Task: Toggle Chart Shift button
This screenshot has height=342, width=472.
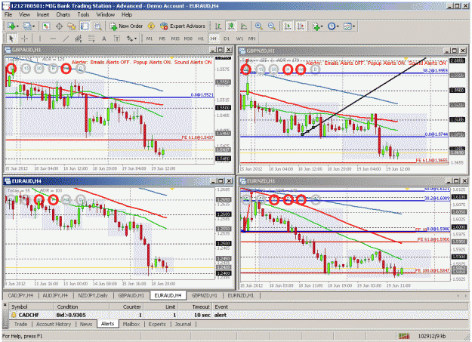Action: [301, 26]
